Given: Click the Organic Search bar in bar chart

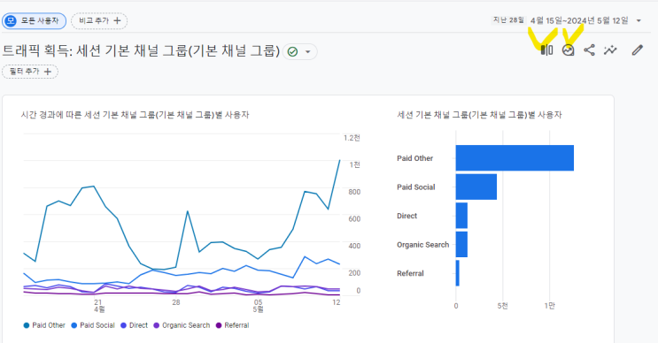Looking at the screenshot, I should (x=461, y=244).
